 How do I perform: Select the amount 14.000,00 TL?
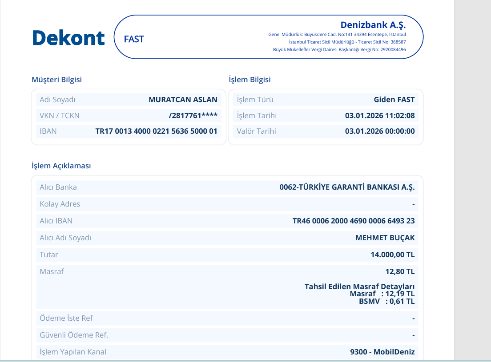(x=393, y=255)
